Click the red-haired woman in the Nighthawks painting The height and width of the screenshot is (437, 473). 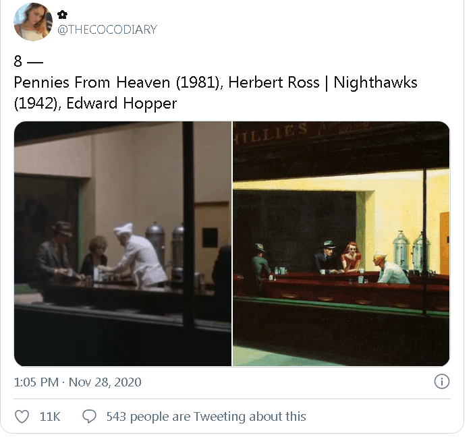tap(351, 256)
